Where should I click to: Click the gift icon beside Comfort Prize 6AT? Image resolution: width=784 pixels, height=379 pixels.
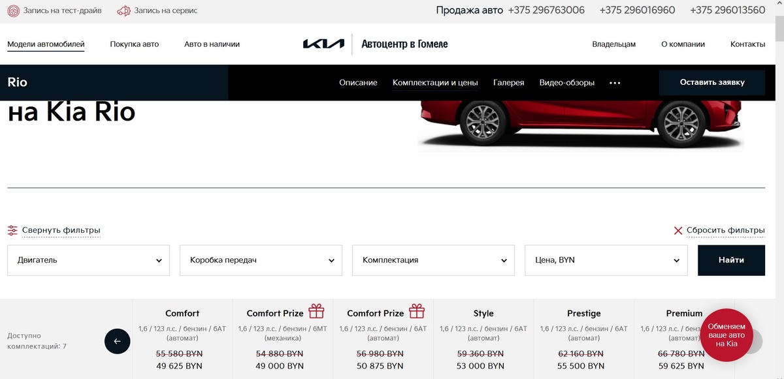(x=417, y=311)
